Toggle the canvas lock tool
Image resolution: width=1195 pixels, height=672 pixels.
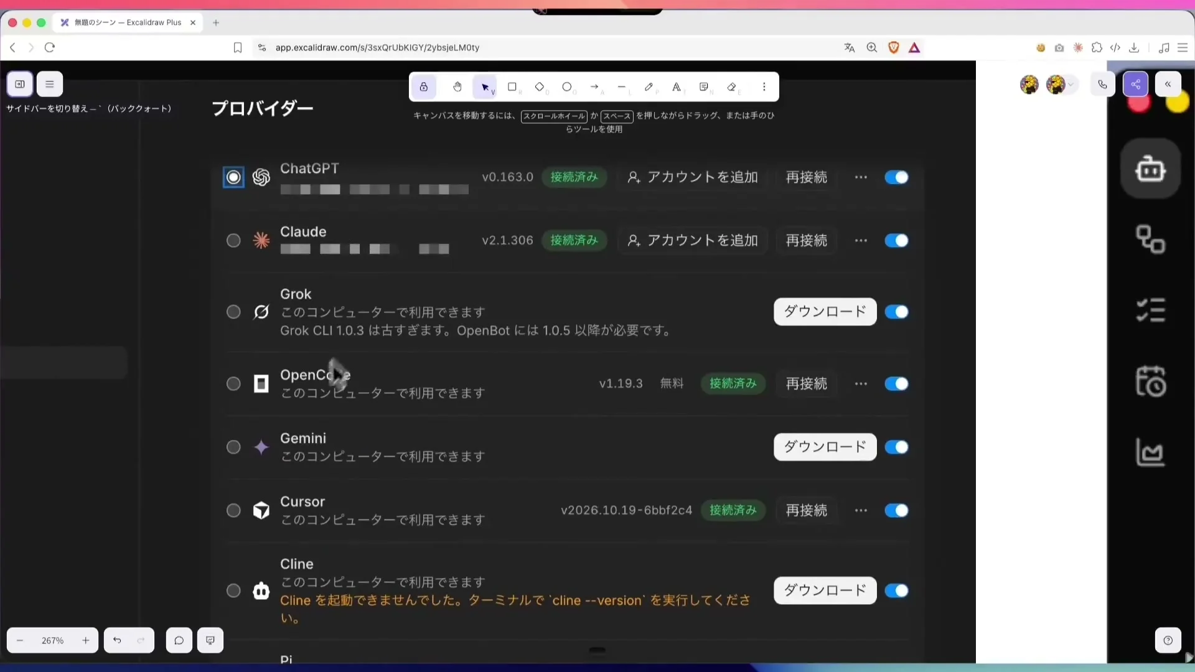(424, 87)
